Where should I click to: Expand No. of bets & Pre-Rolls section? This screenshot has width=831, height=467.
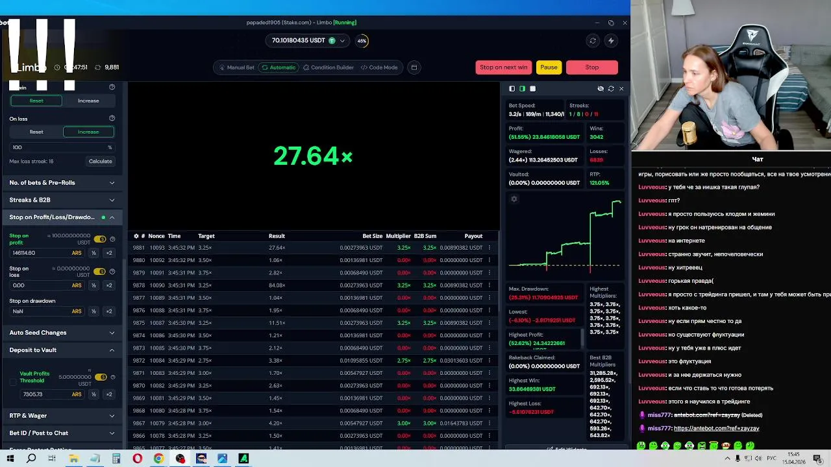[62, 183]
